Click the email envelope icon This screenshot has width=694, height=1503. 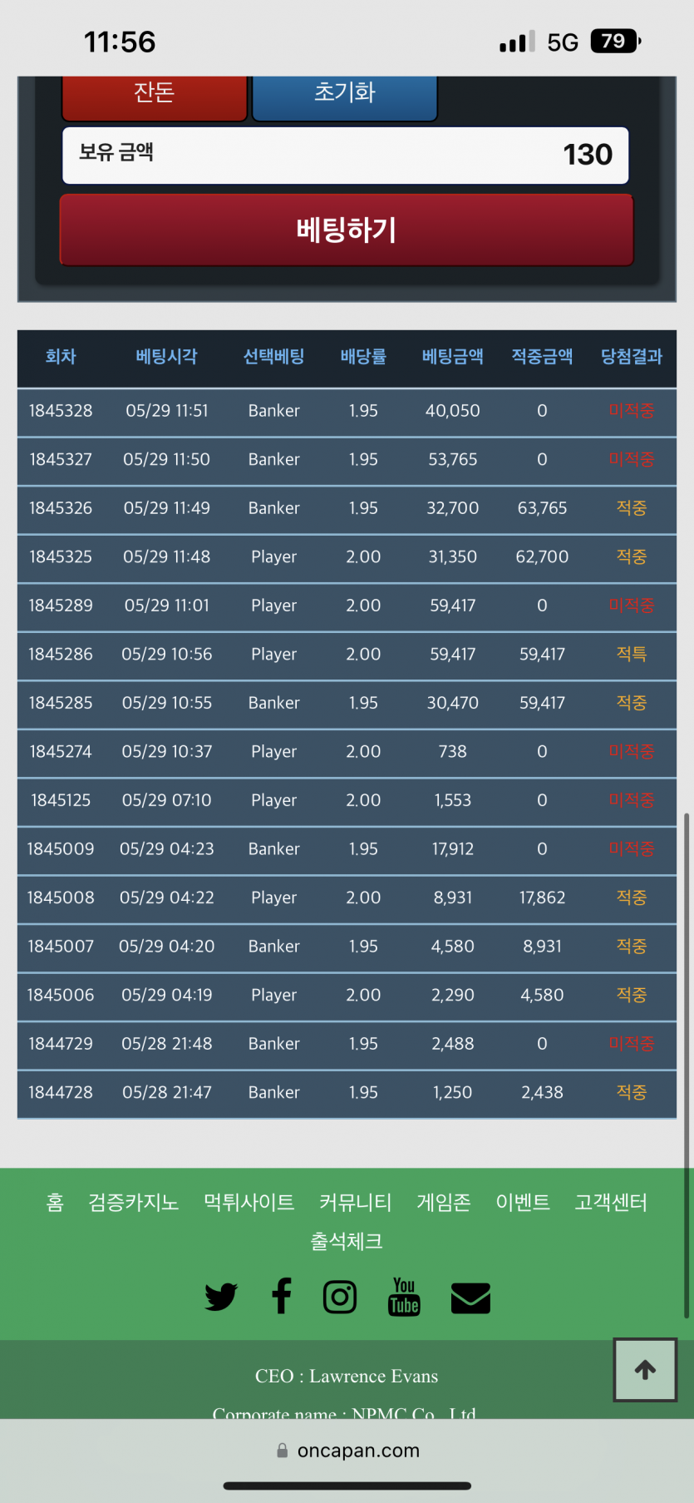pyautogui.click(x=470, y=1298)
